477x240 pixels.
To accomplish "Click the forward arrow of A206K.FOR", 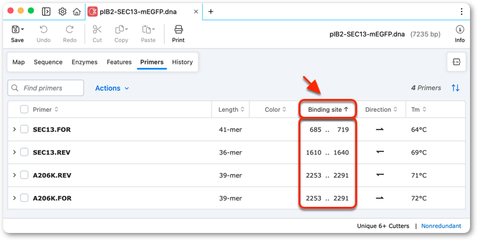I will pos(379,198).
